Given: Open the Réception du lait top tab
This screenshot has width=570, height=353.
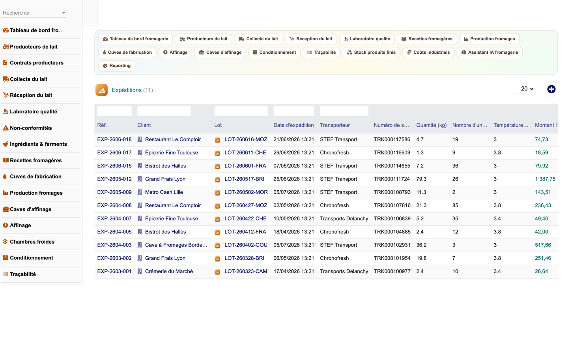Looking at the screenshot, I should (311, 39).
